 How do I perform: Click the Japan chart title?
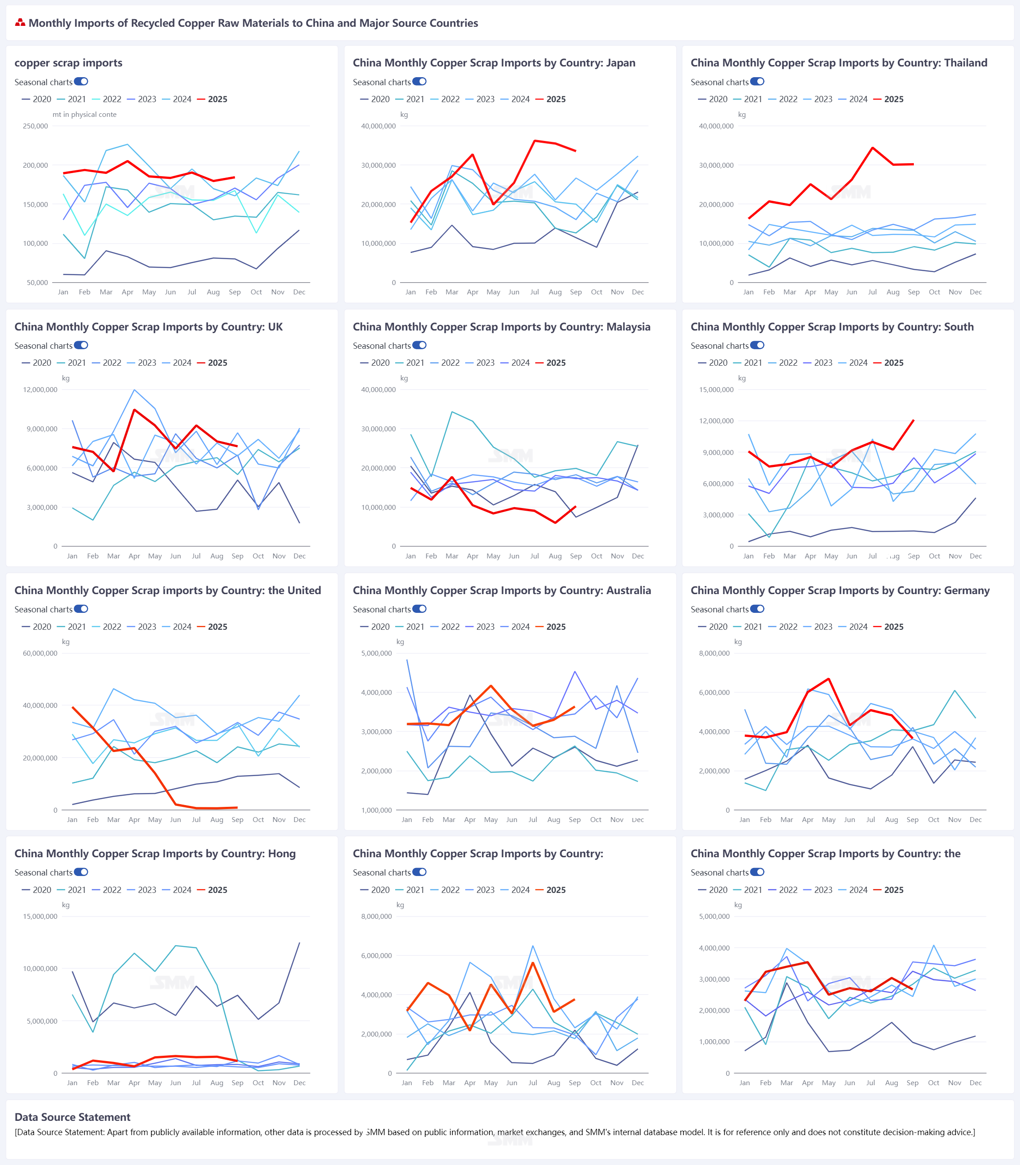coord(493,63)
